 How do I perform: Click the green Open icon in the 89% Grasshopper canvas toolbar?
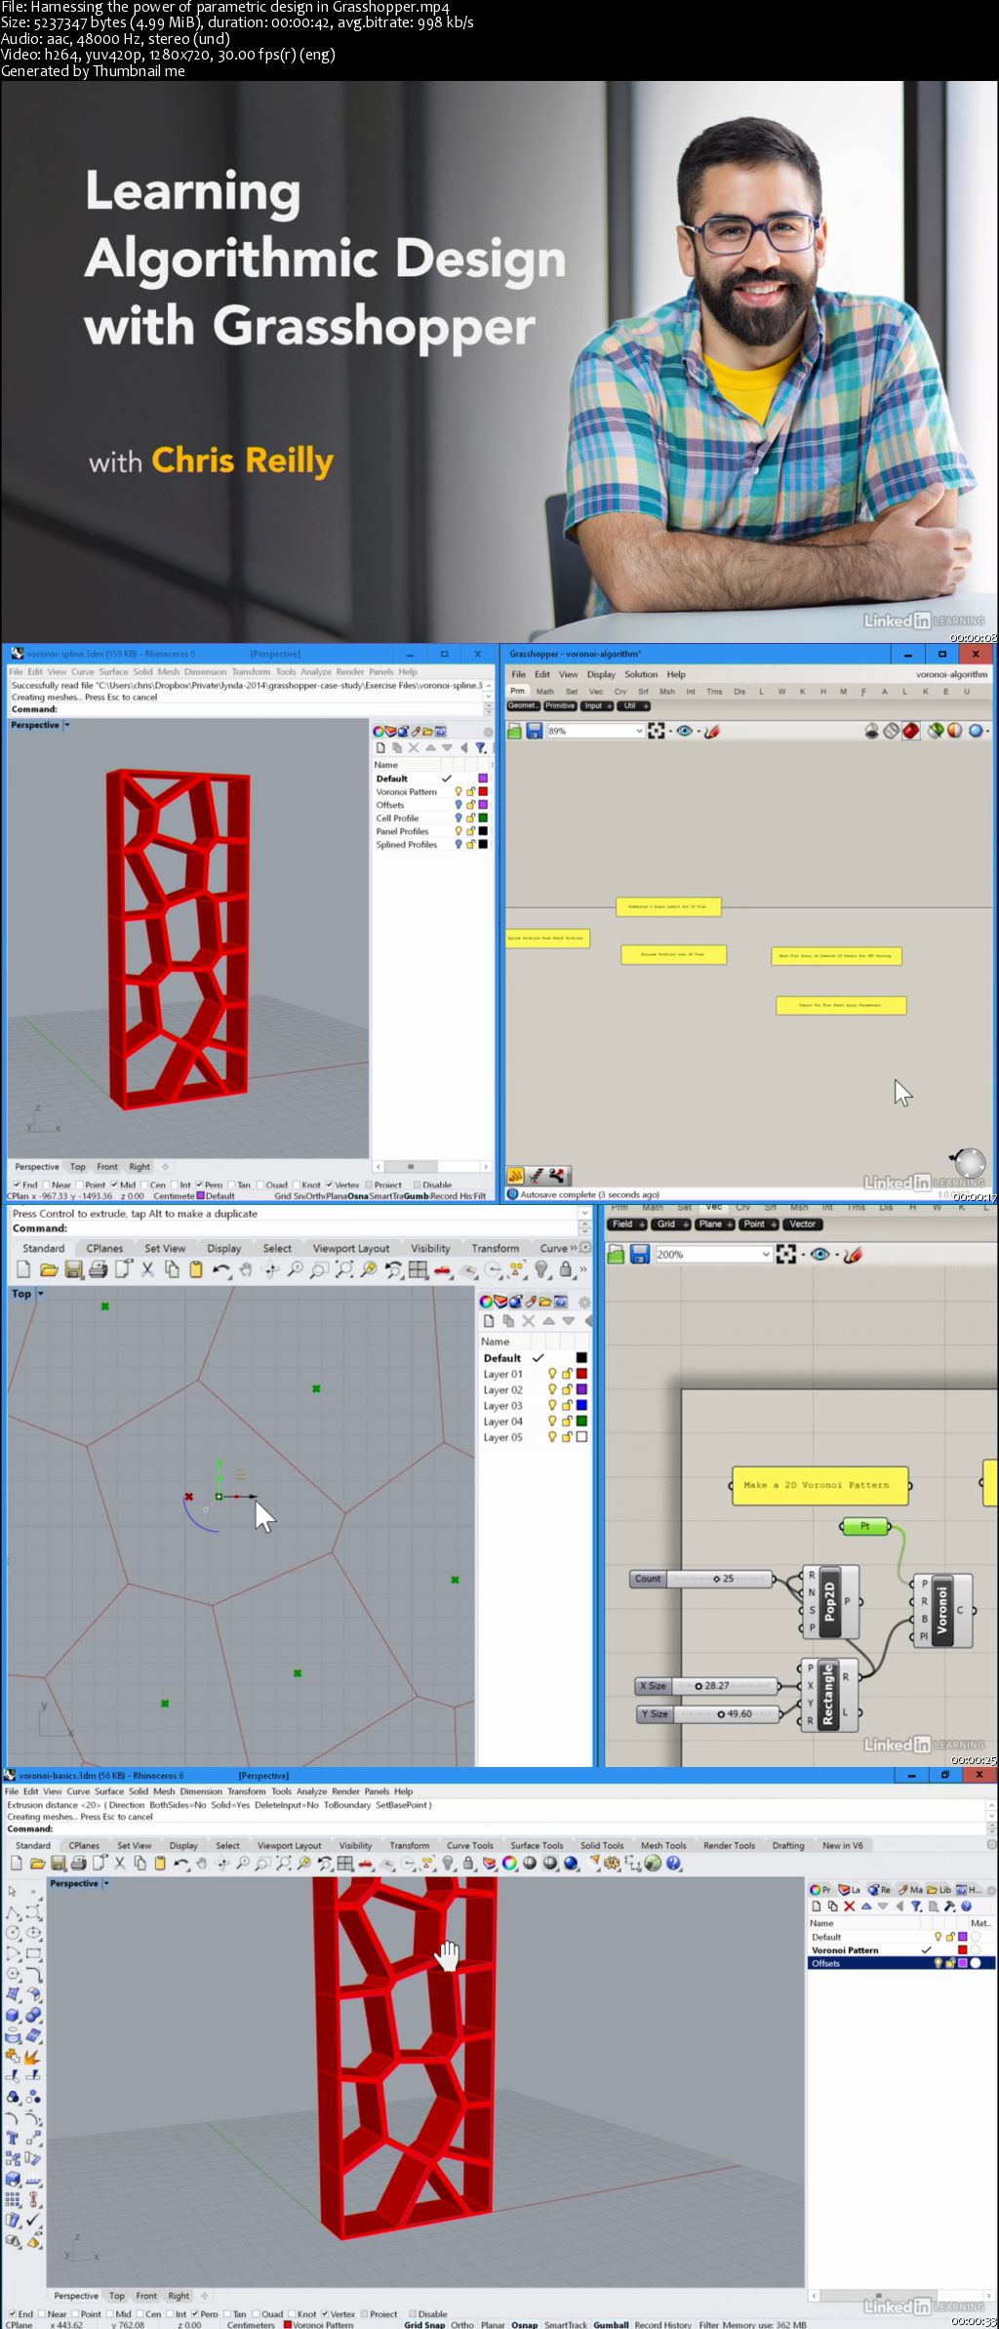coord(514,731)
